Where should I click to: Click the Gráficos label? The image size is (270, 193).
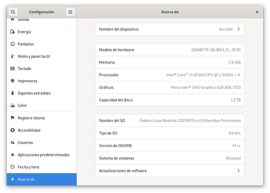(106, 87)
